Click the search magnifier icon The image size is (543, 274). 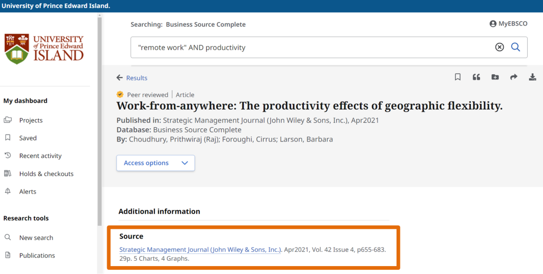click(x=515, y=47)
